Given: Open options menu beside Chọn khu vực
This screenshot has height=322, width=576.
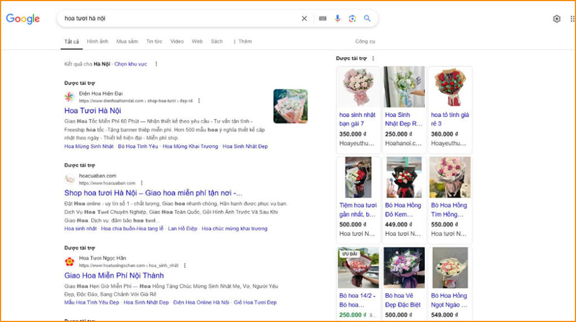Looking at the screenshot, I should (156, 64).
